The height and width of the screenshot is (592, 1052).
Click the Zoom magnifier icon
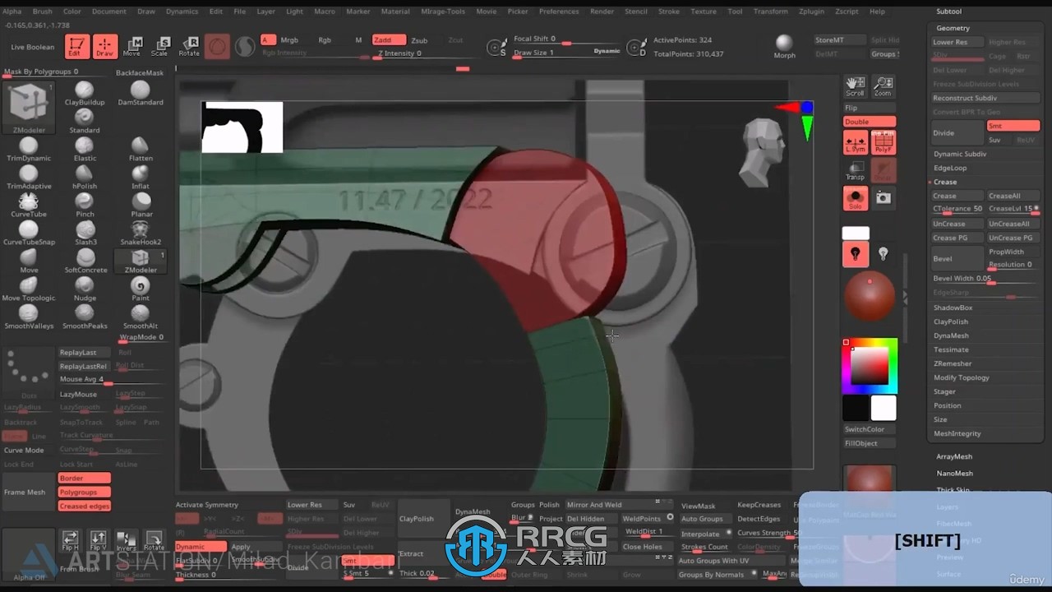click(x=883, y=86)
